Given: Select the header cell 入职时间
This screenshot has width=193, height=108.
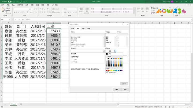Looking at the screenshot, I should pos(38,26).
